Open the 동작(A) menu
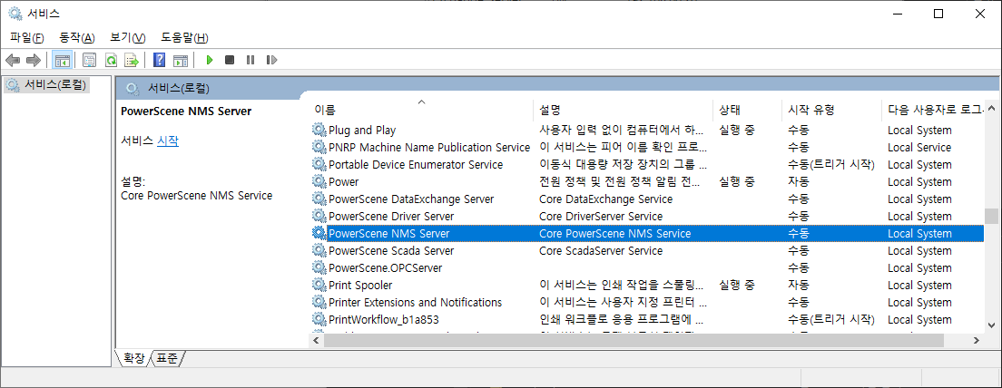Viewport: 1002px width, 388px height. click(x=76, y=38)
